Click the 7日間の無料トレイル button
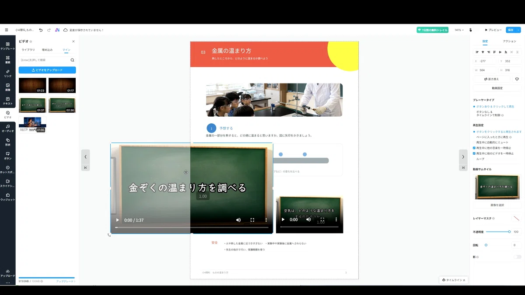Image resolution: width=525 pixels, height=295 pixels. pyautogui.click(x=432, y=30)
